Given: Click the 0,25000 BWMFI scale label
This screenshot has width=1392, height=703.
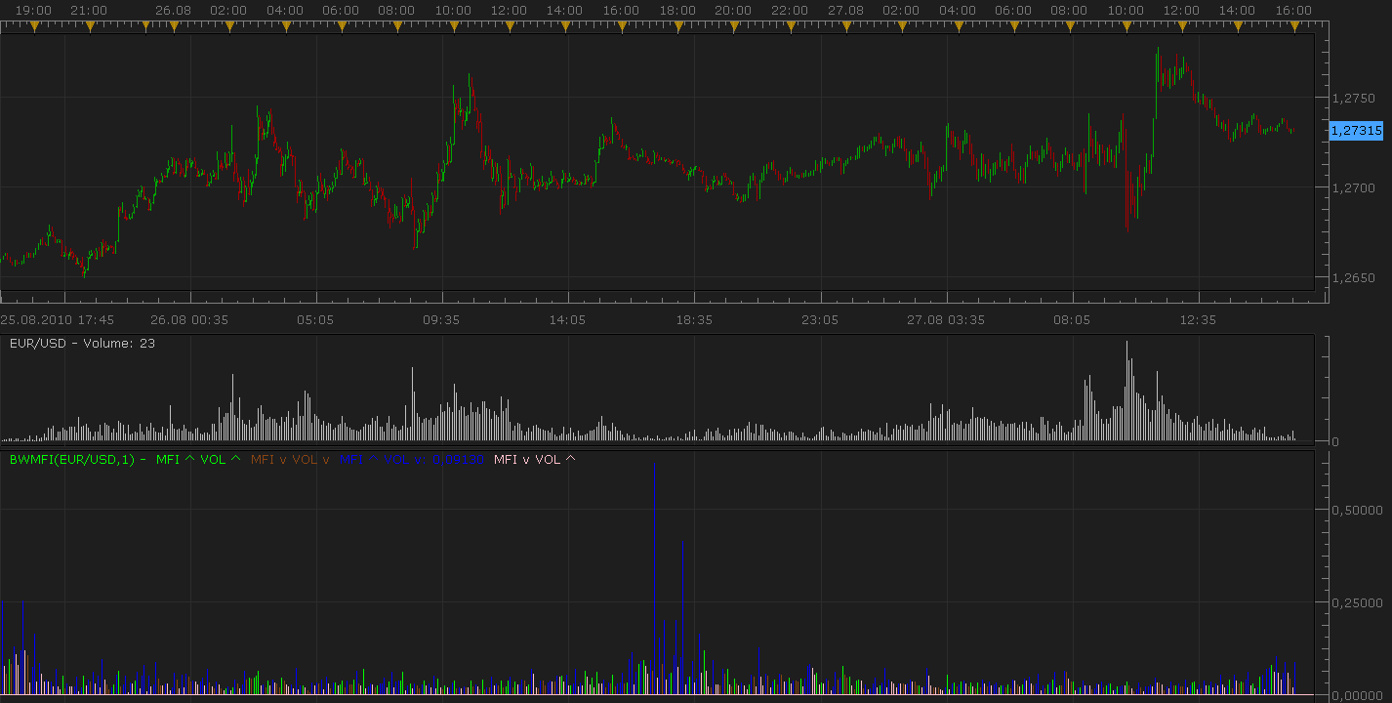Looking at the screenshot, I should [x=1359, y=602].
